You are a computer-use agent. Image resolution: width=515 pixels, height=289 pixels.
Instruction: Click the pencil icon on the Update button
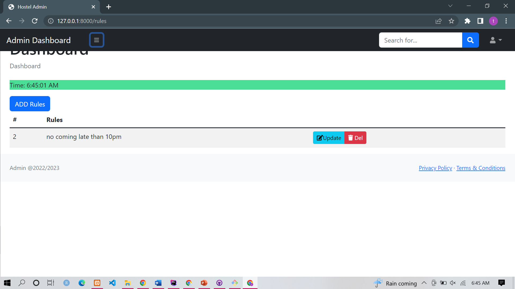click(x=319, y=138)
